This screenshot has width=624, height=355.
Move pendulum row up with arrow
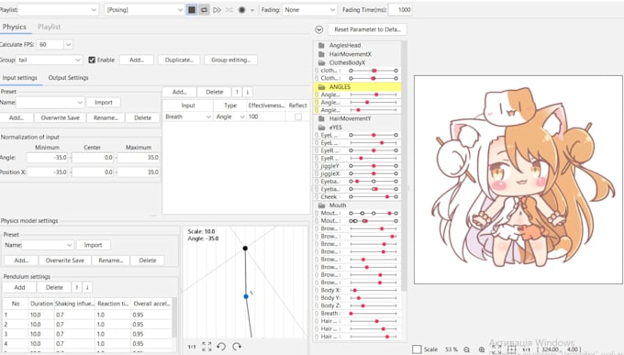(77, 287)
